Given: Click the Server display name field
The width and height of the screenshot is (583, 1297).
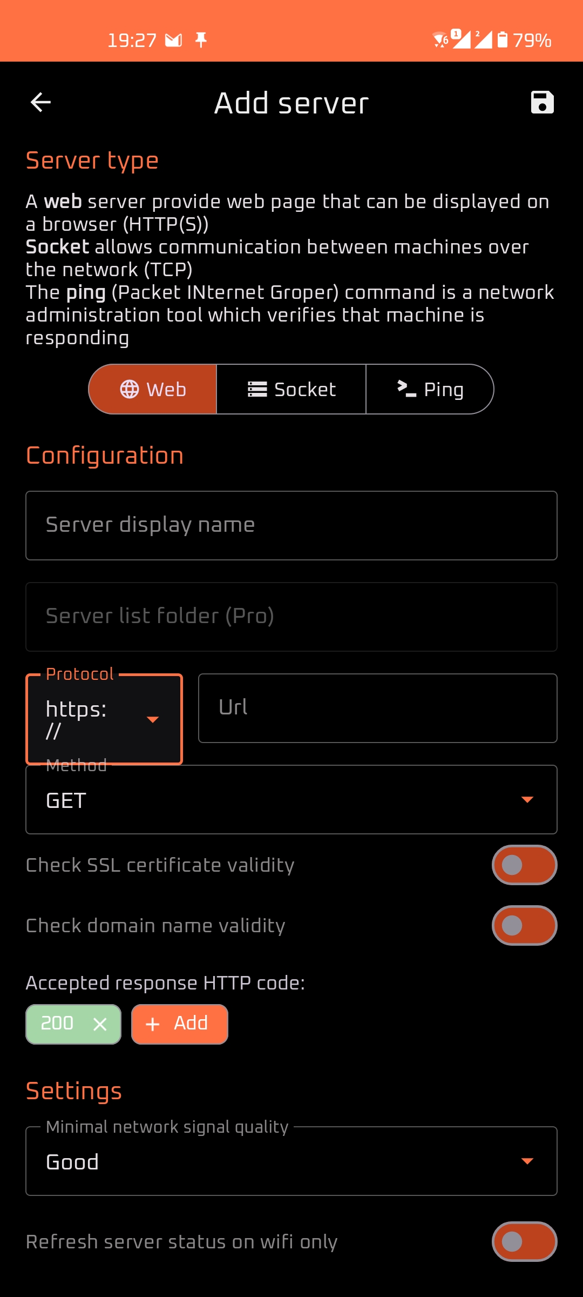Looking at the screenshot, I should coord(291,525).
